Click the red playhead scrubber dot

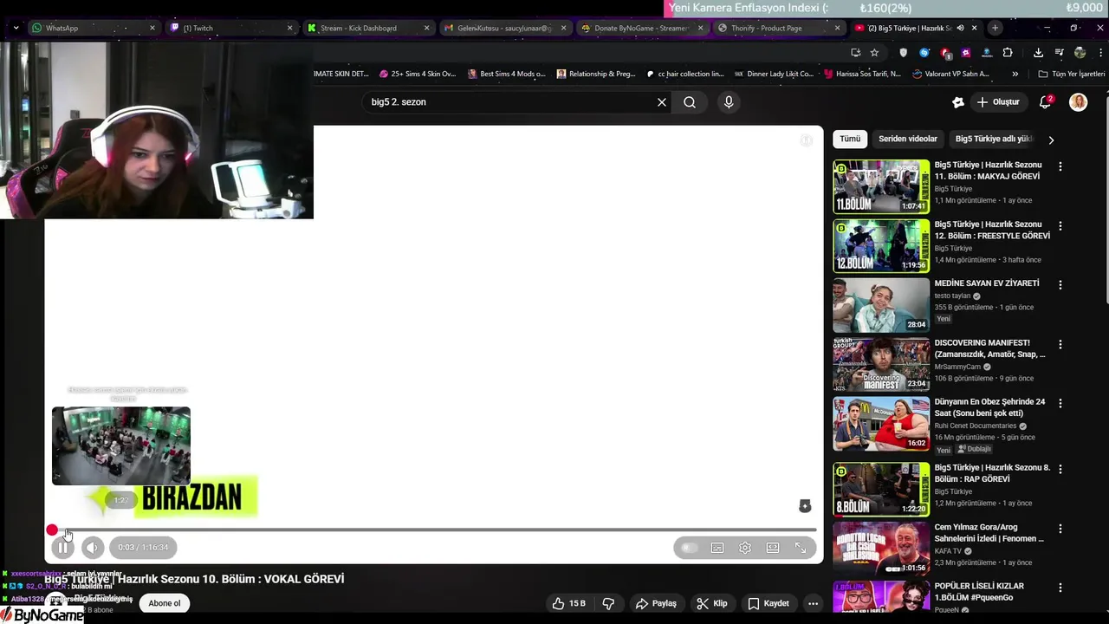[52, 530]
